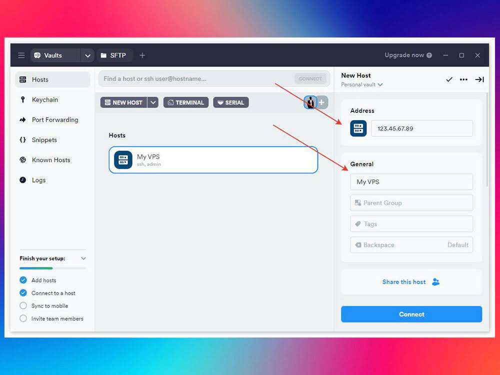Click the Logs clock icon

point(22,180)
